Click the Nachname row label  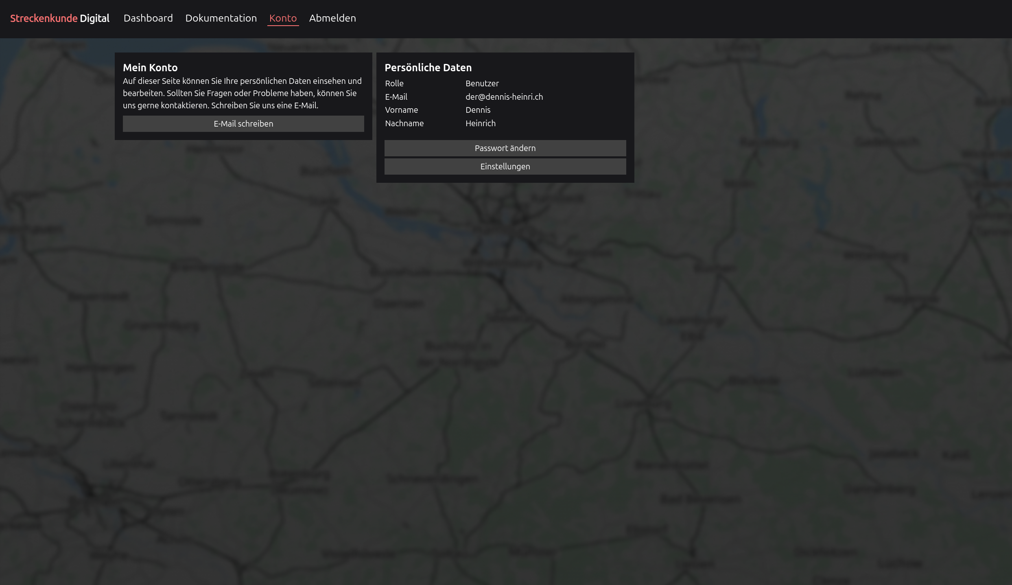click(404, 123)
